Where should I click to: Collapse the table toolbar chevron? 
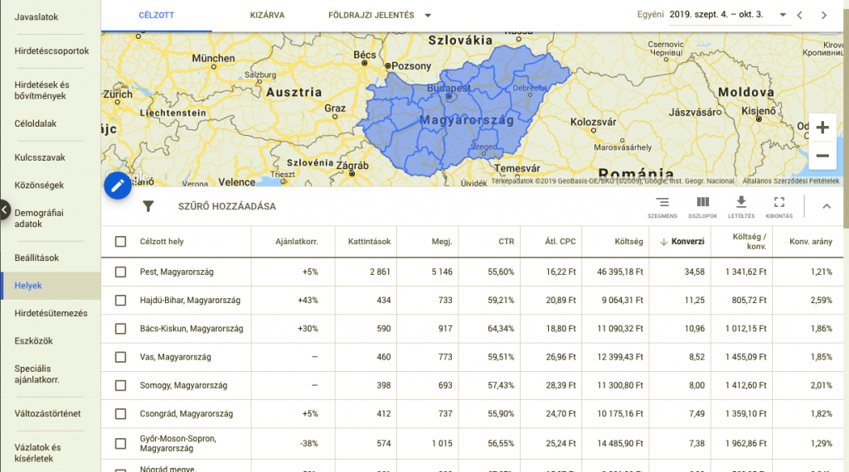[x=827, y=206]
